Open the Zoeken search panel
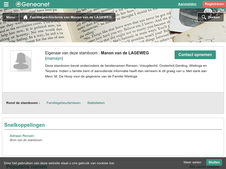Viewport: 226px width, 169px height. click(x=210, y=17)
